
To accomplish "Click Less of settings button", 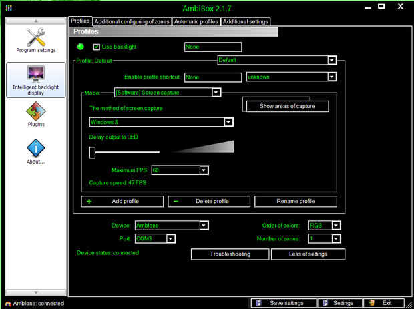I will (308, 254).
